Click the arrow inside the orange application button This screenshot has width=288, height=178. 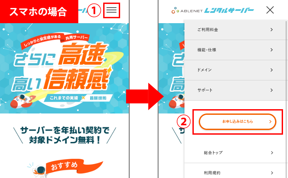click(x=270, y=122)
